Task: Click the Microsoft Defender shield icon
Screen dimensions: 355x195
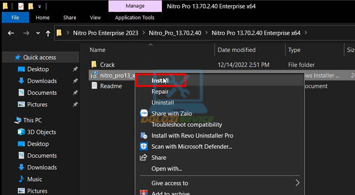Action: [x=144, y=147]
